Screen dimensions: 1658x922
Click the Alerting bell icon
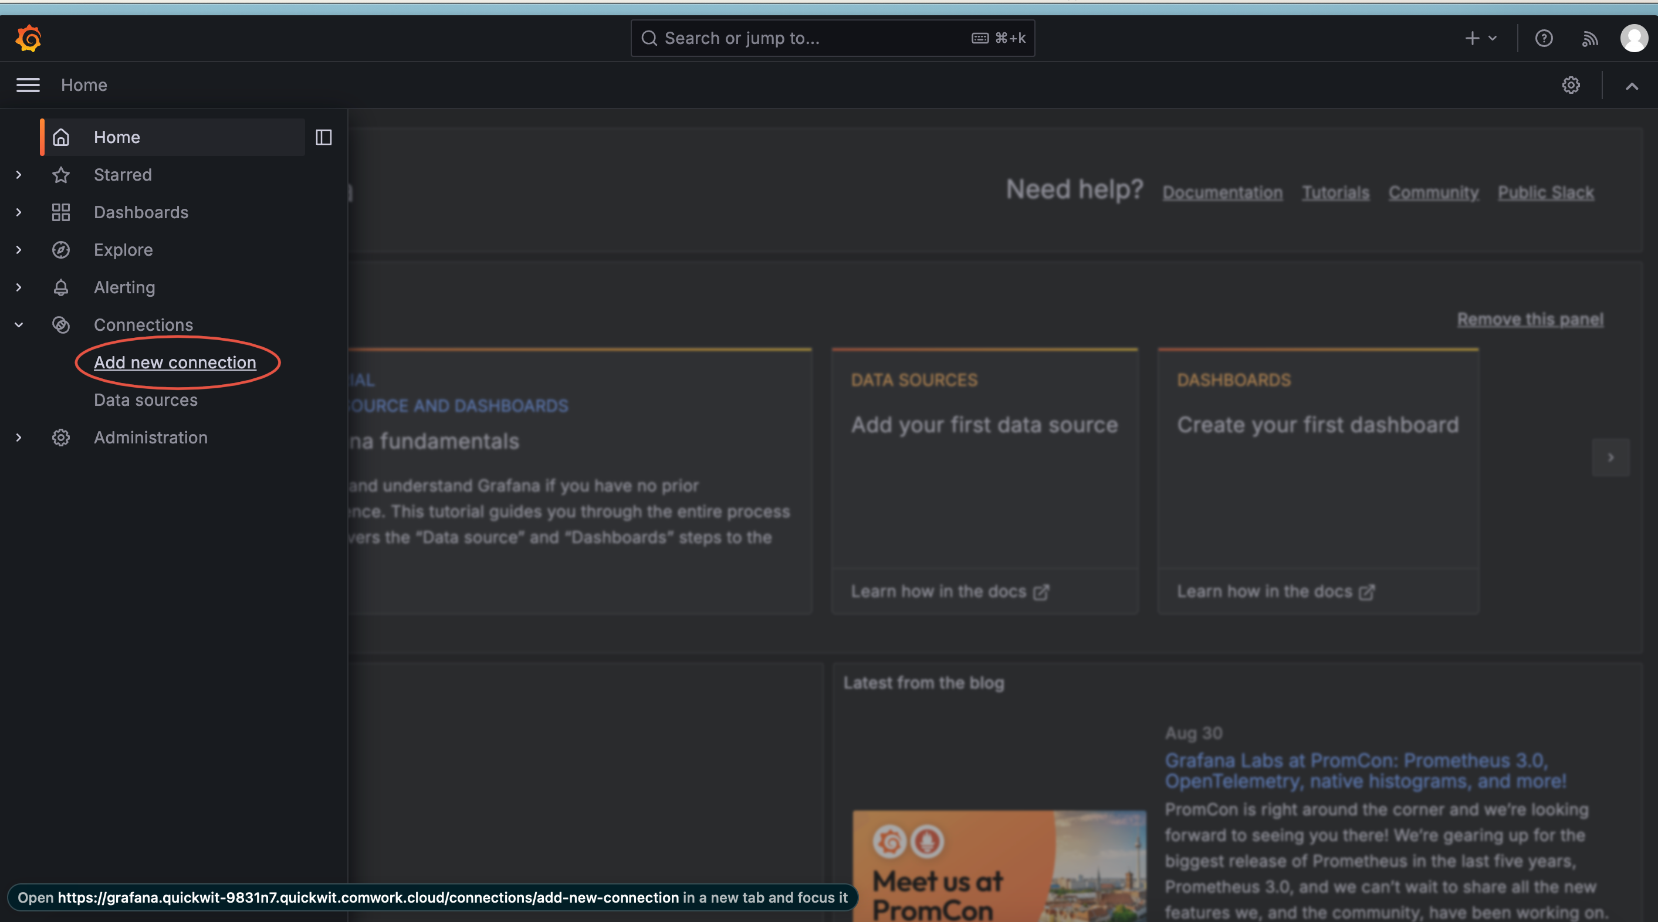click(x=61, y=287)
